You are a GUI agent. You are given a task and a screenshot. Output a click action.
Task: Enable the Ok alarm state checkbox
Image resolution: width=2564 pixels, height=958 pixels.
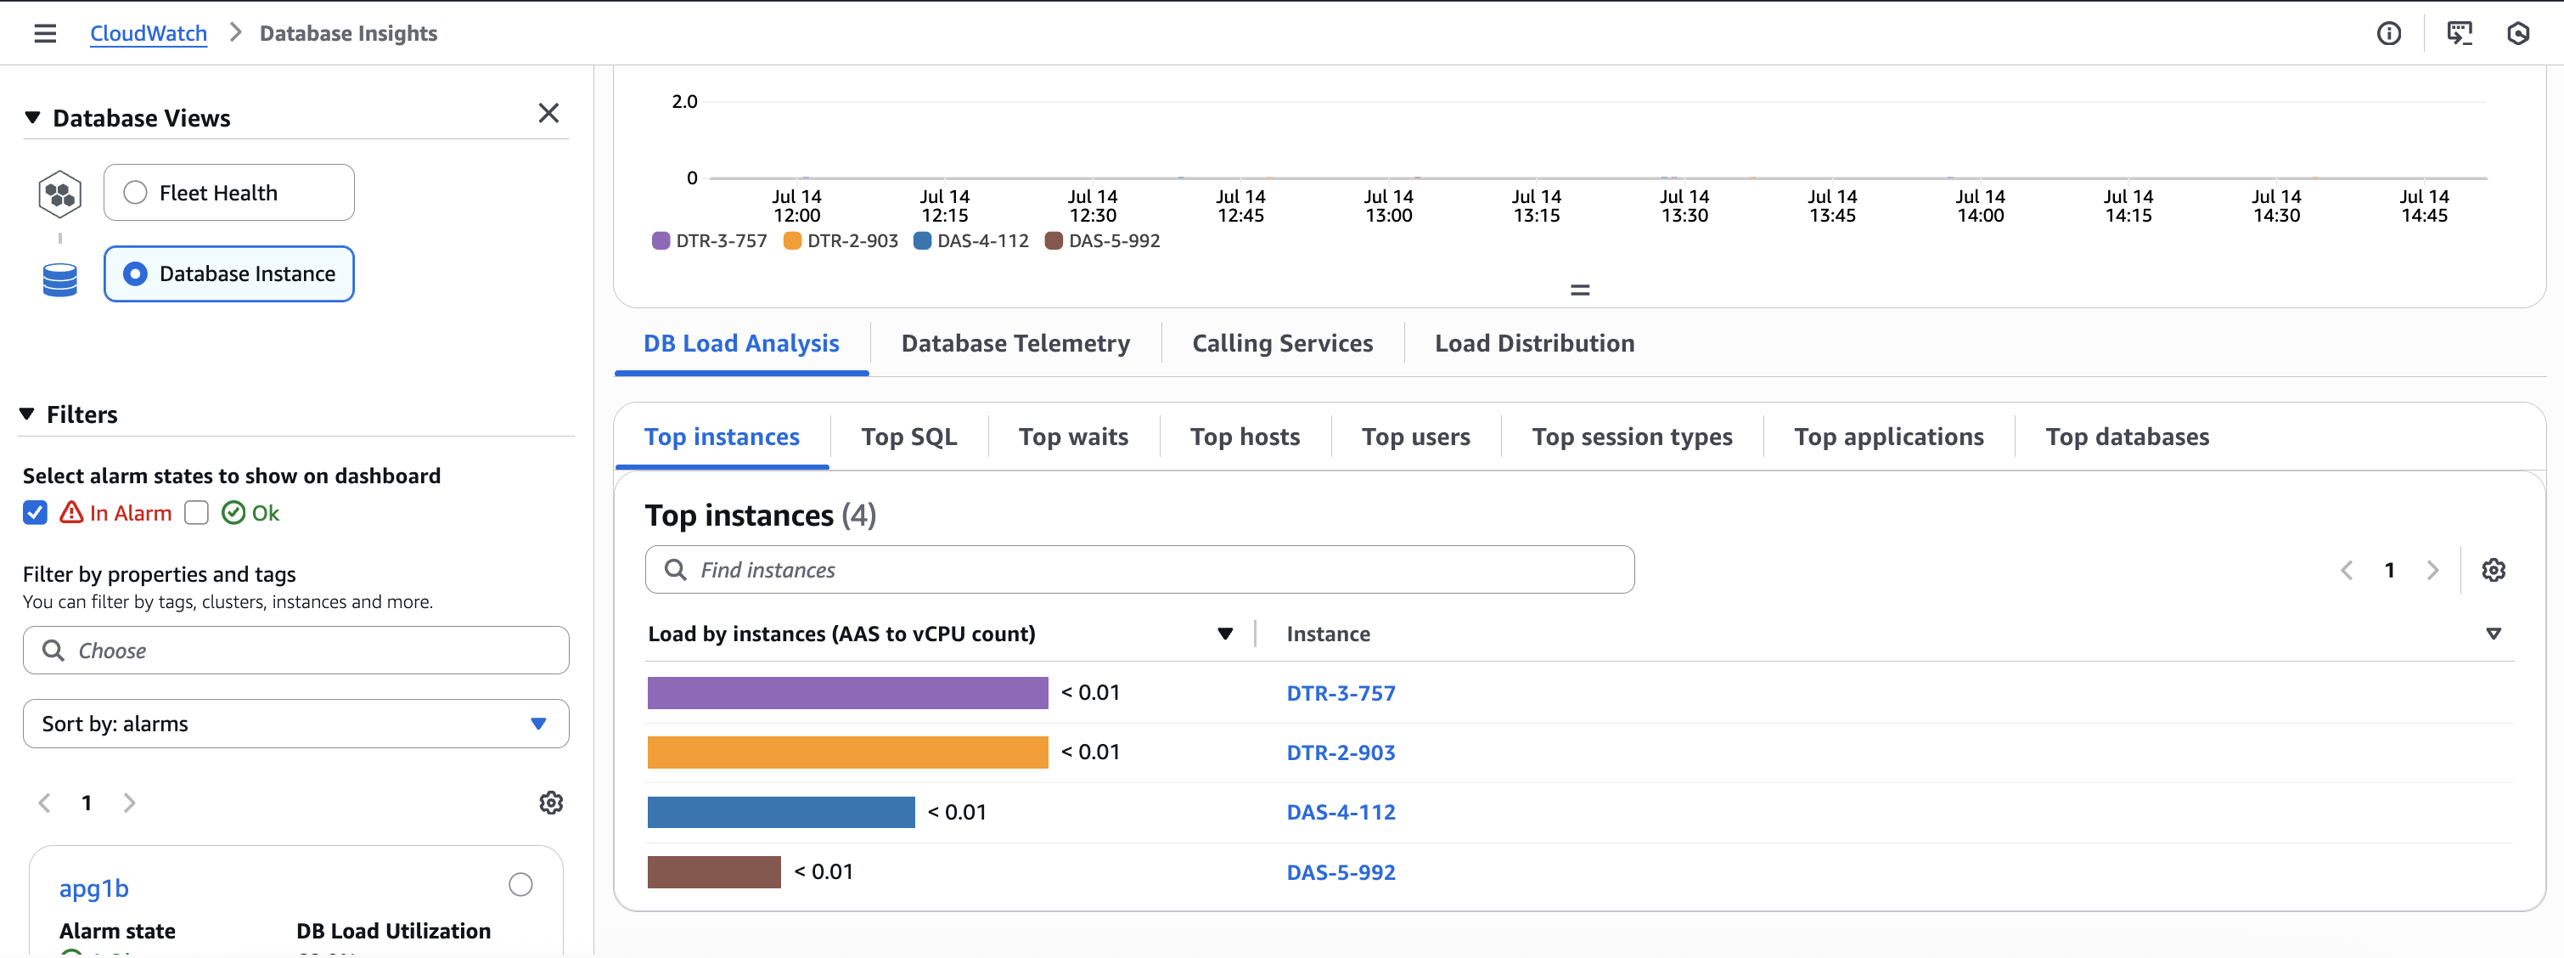click(196, 512)
